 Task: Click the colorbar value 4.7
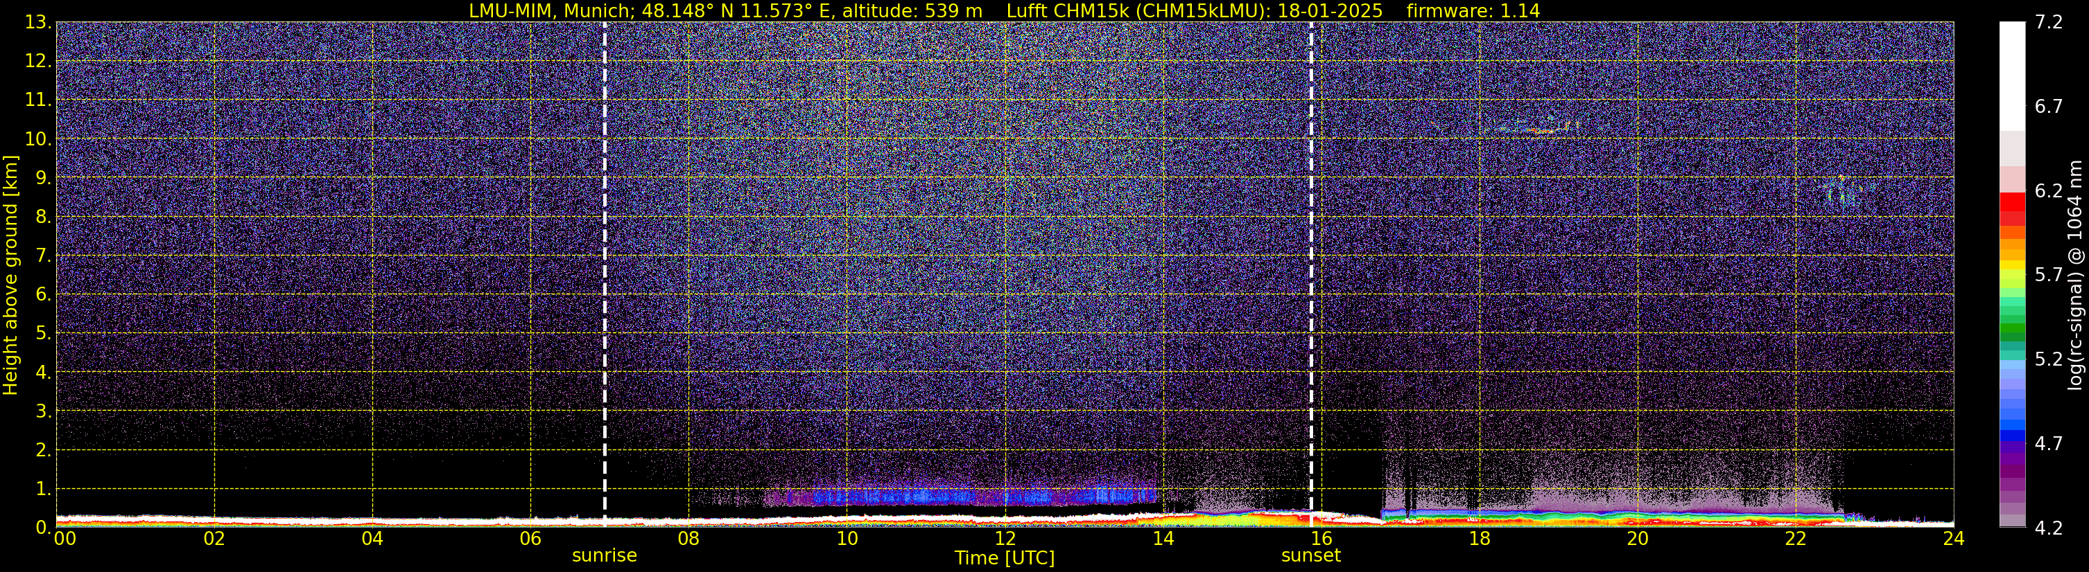(x=2049, y=444)
